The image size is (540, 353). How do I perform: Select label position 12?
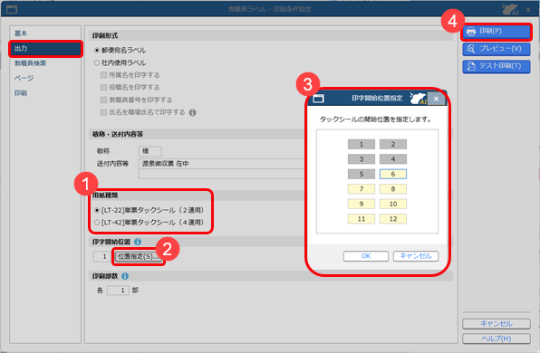click(x=393, y=219)
